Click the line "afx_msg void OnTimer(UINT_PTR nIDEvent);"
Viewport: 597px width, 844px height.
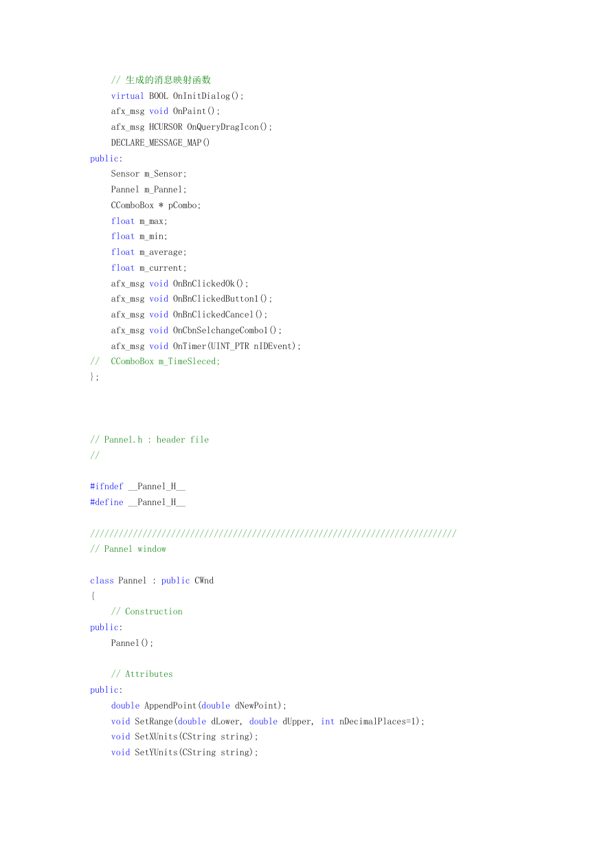tap(206, 346)
